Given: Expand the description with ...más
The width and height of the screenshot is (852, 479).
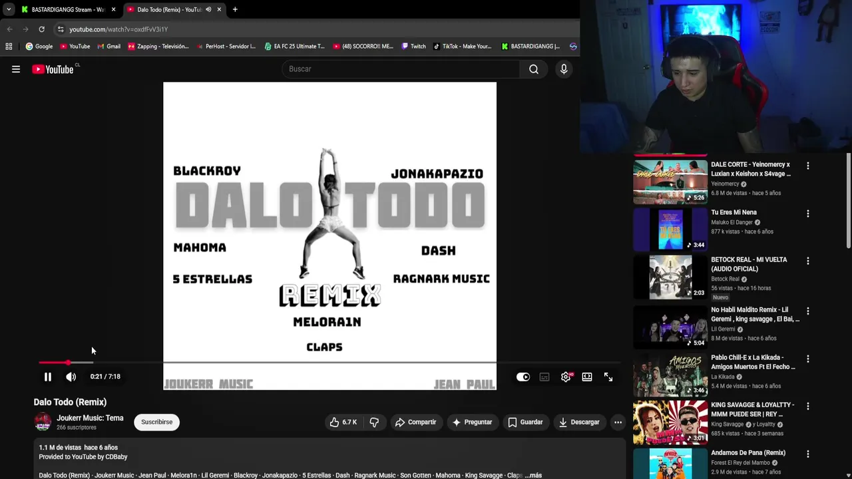Looking at the screenshot, I should click(533, 476).
